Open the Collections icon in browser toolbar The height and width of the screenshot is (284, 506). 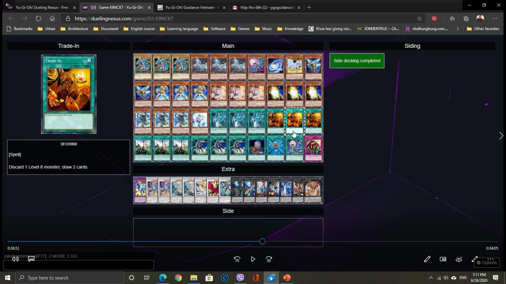[x=466, y=19]
